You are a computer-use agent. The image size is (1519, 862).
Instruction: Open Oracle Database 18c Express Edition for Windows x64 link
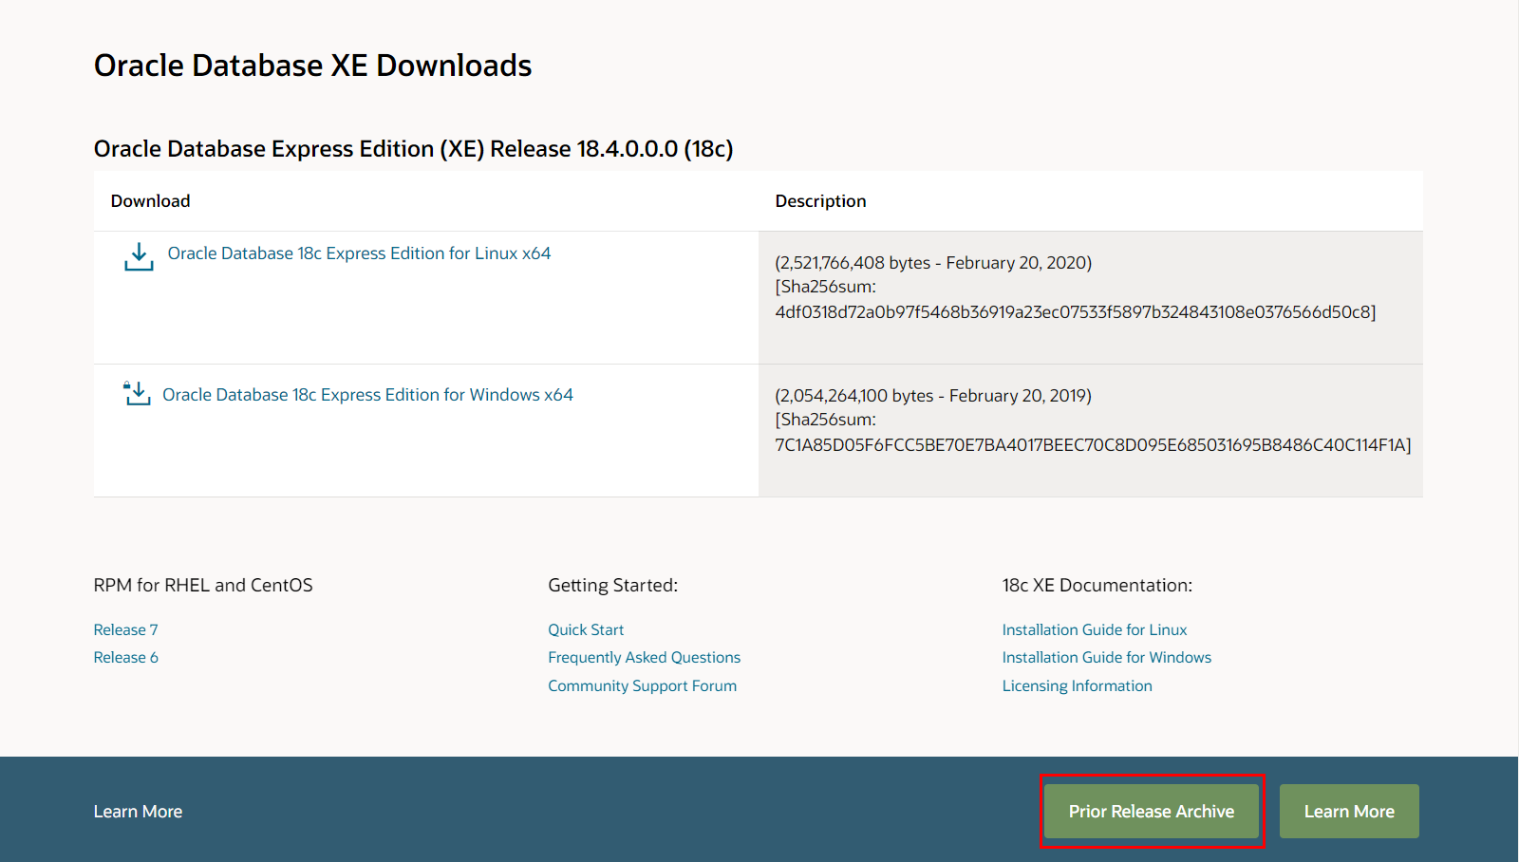point(367,395)
